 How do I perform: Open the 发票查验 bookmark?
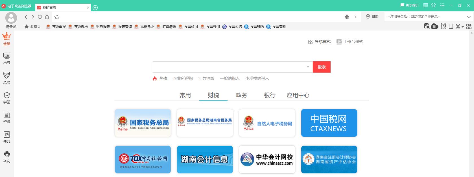tap(276, 26)
